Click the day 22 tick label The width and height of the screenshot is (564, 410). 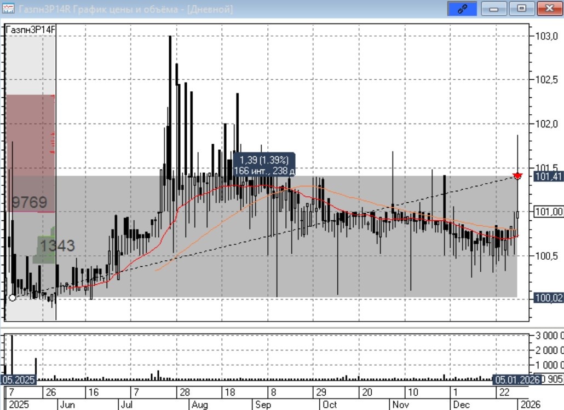pyautogui.click(x=504, y=392)
